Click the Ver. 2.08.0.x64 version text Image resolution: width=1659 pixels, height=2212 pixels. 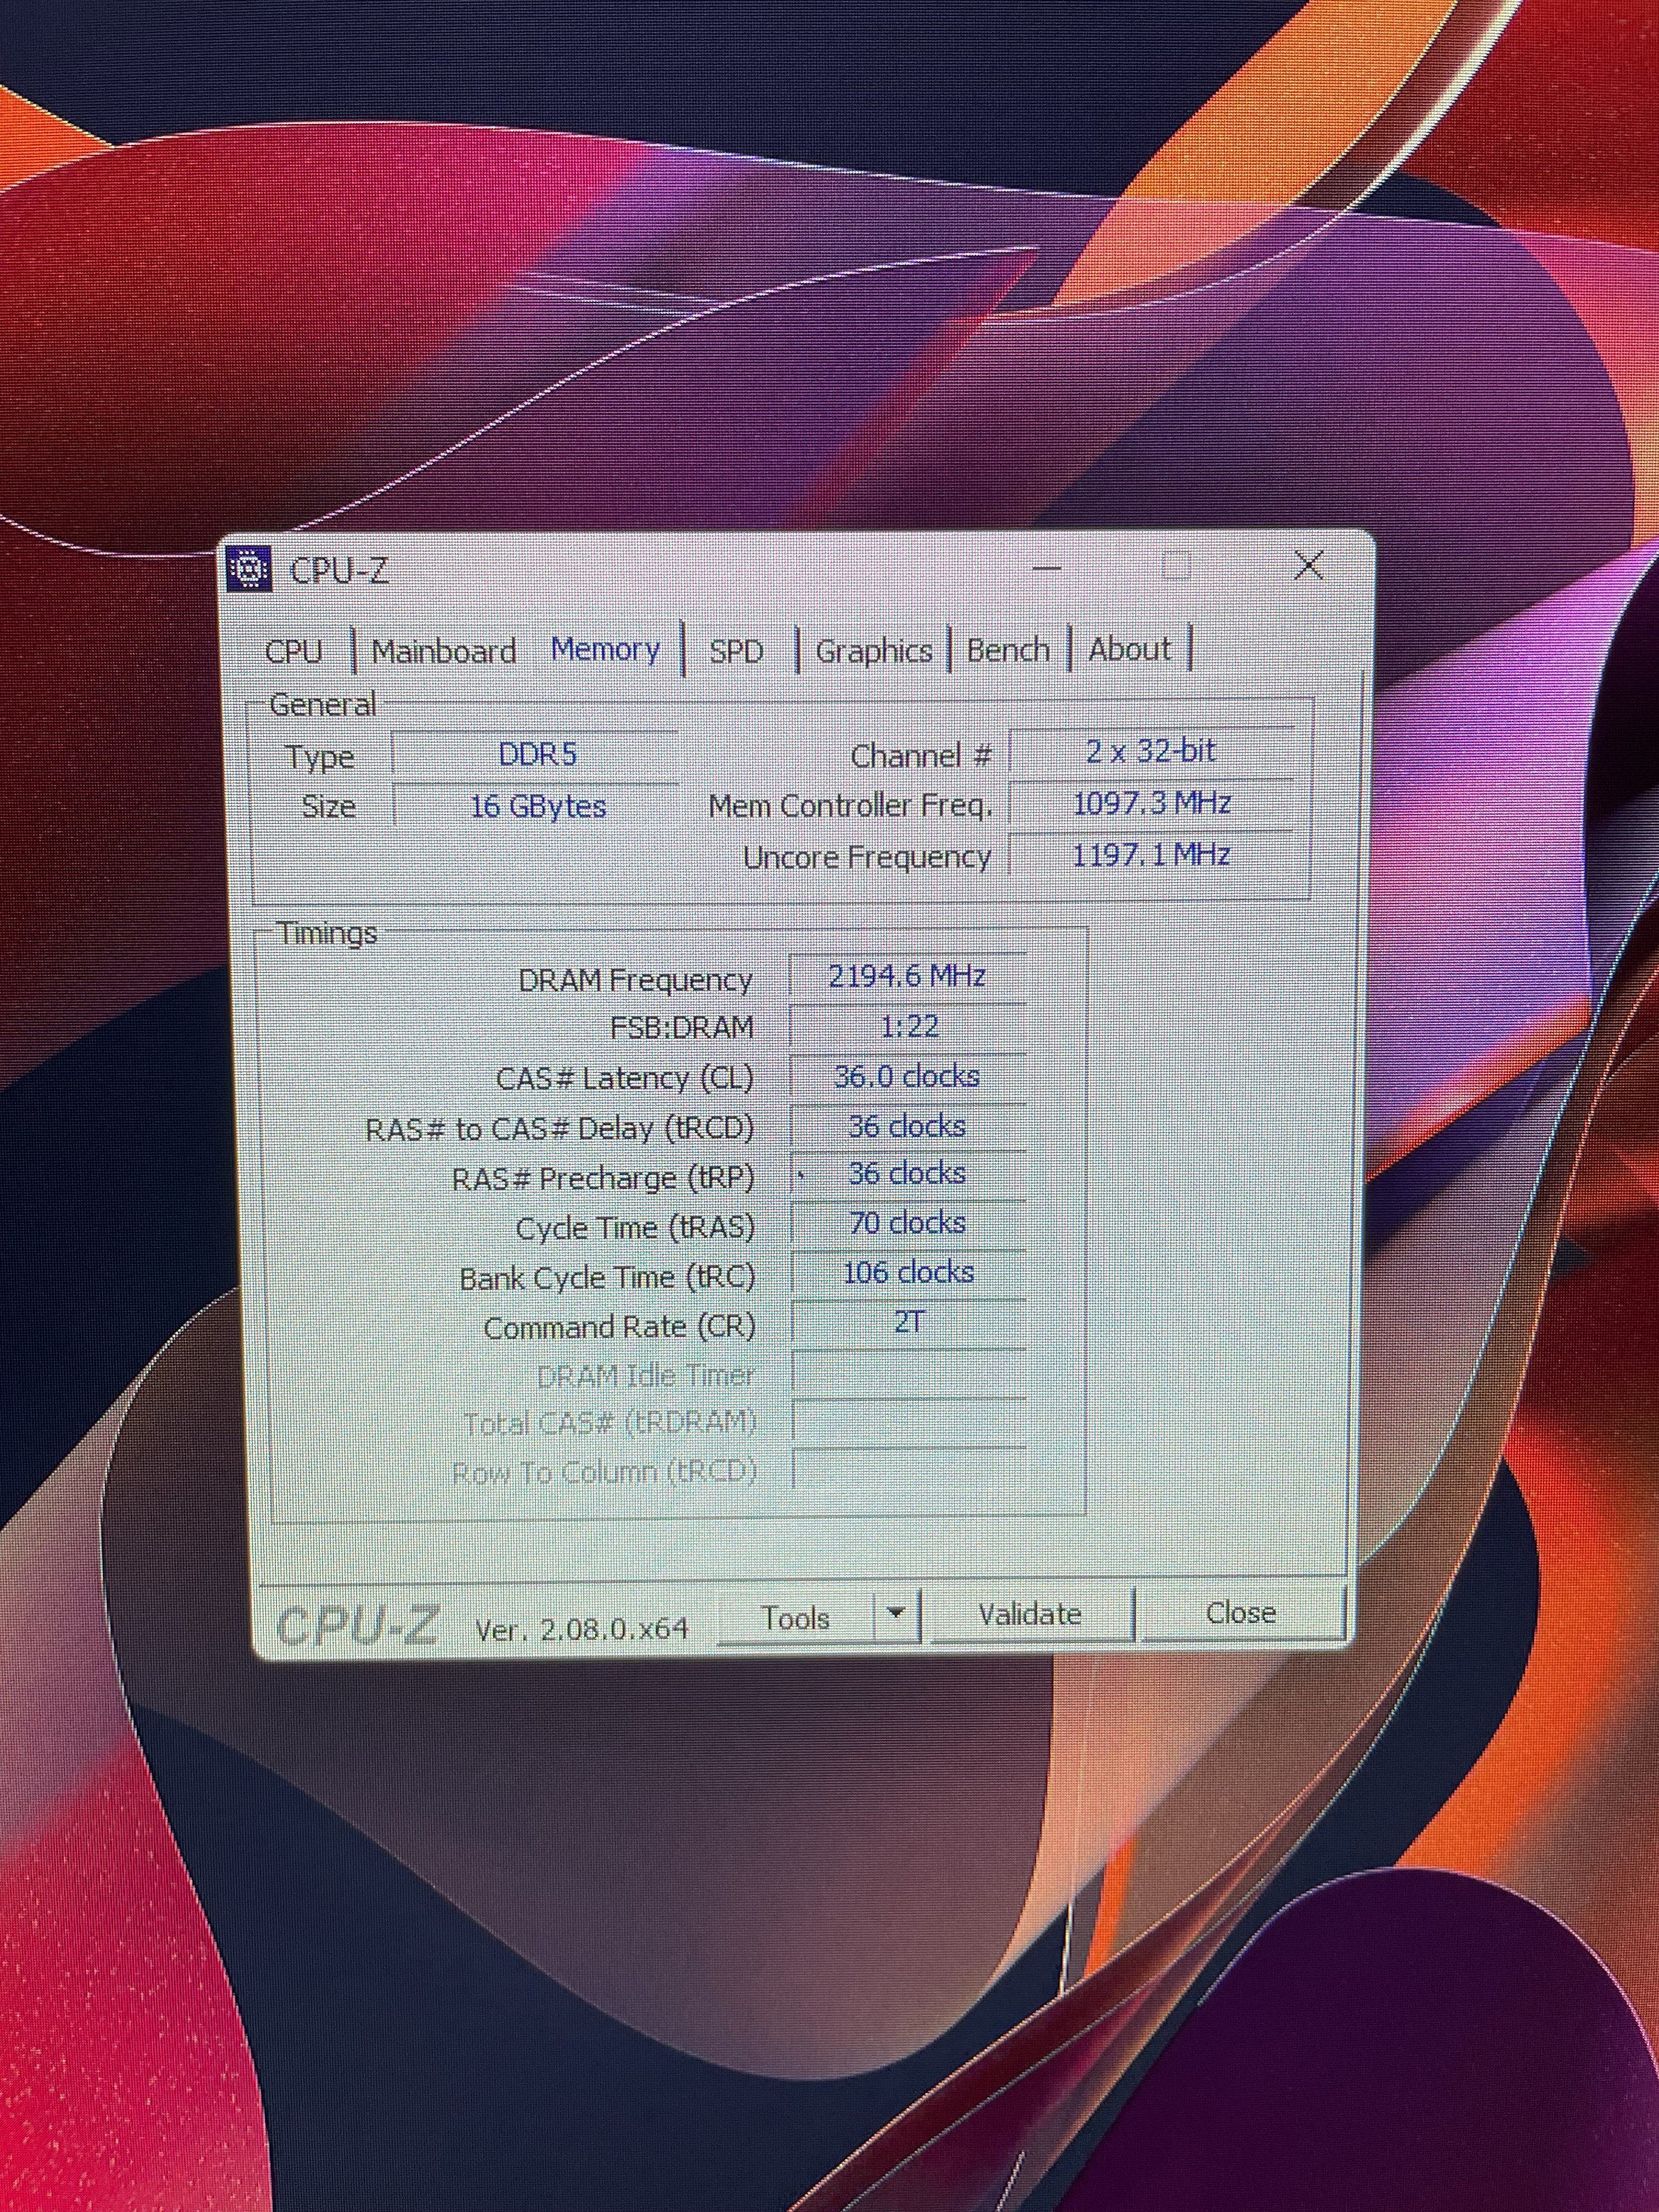(582, 1630)
